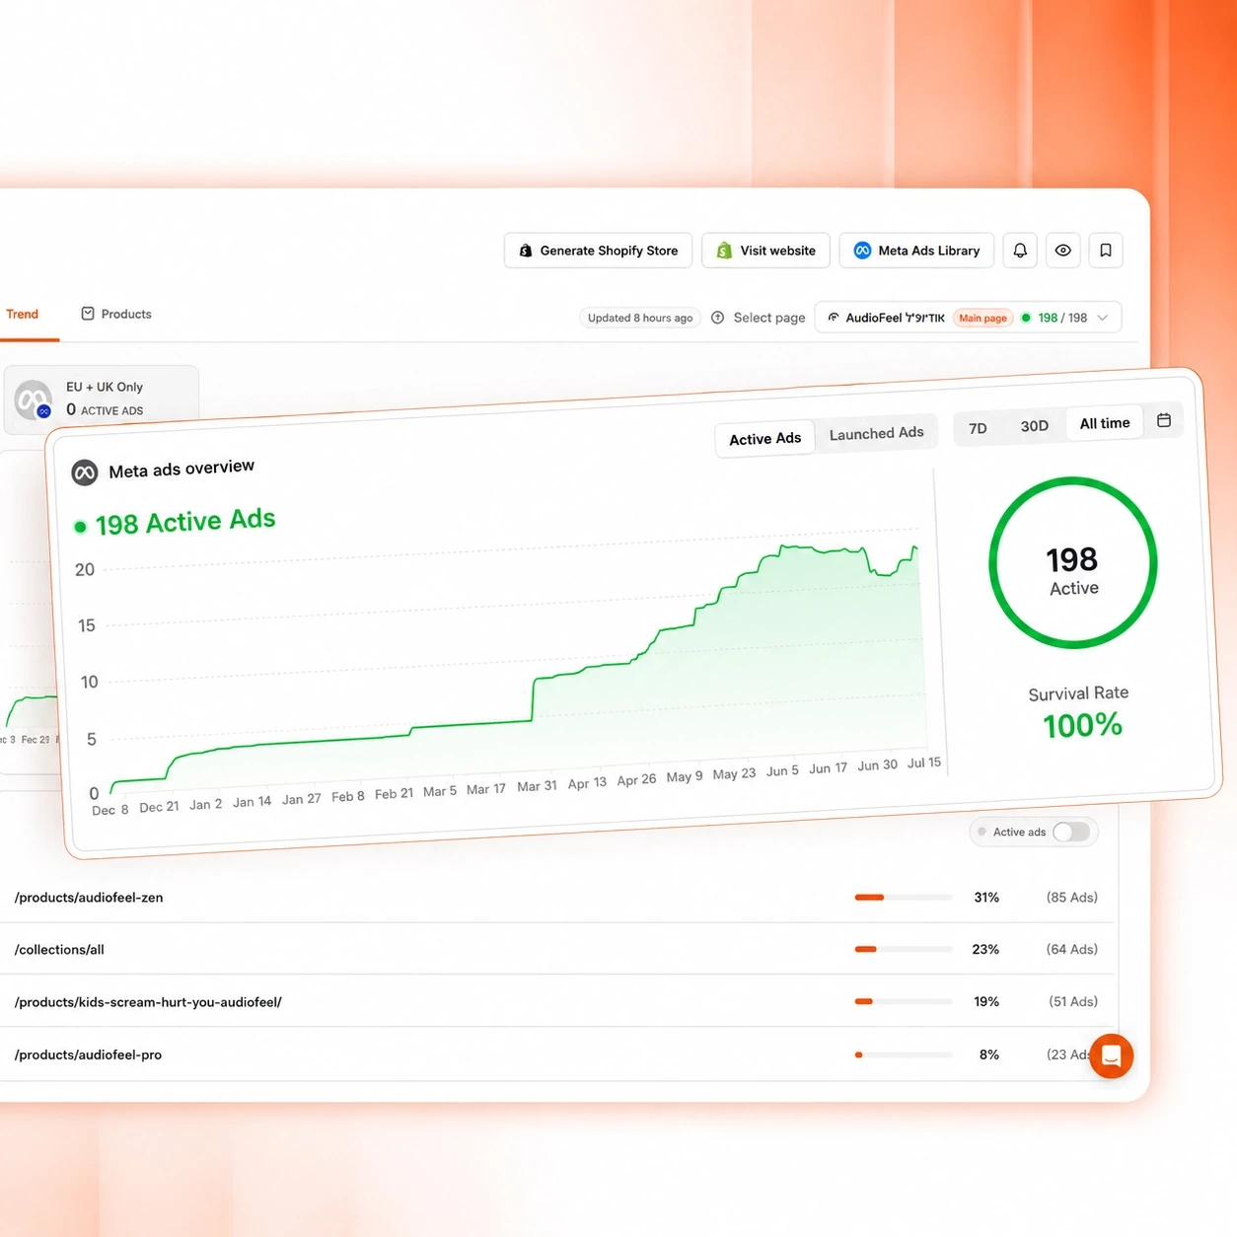
Task: Choose the 7D time range
Action: pyautogui.click(x=978, y=428)
